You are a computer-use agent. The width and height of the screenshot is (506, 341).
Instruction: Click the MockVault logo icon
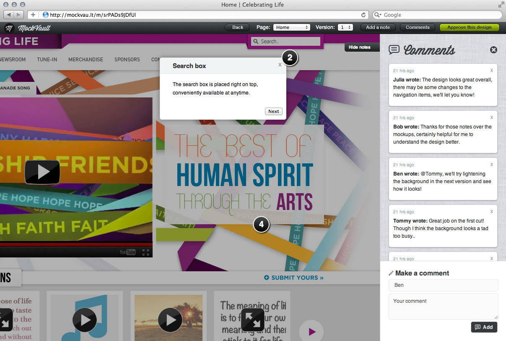point(9,28)
